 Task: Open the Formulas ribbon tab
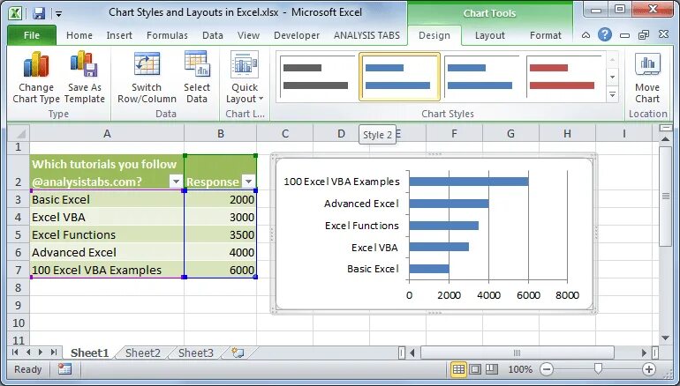[x=167, y=35]
